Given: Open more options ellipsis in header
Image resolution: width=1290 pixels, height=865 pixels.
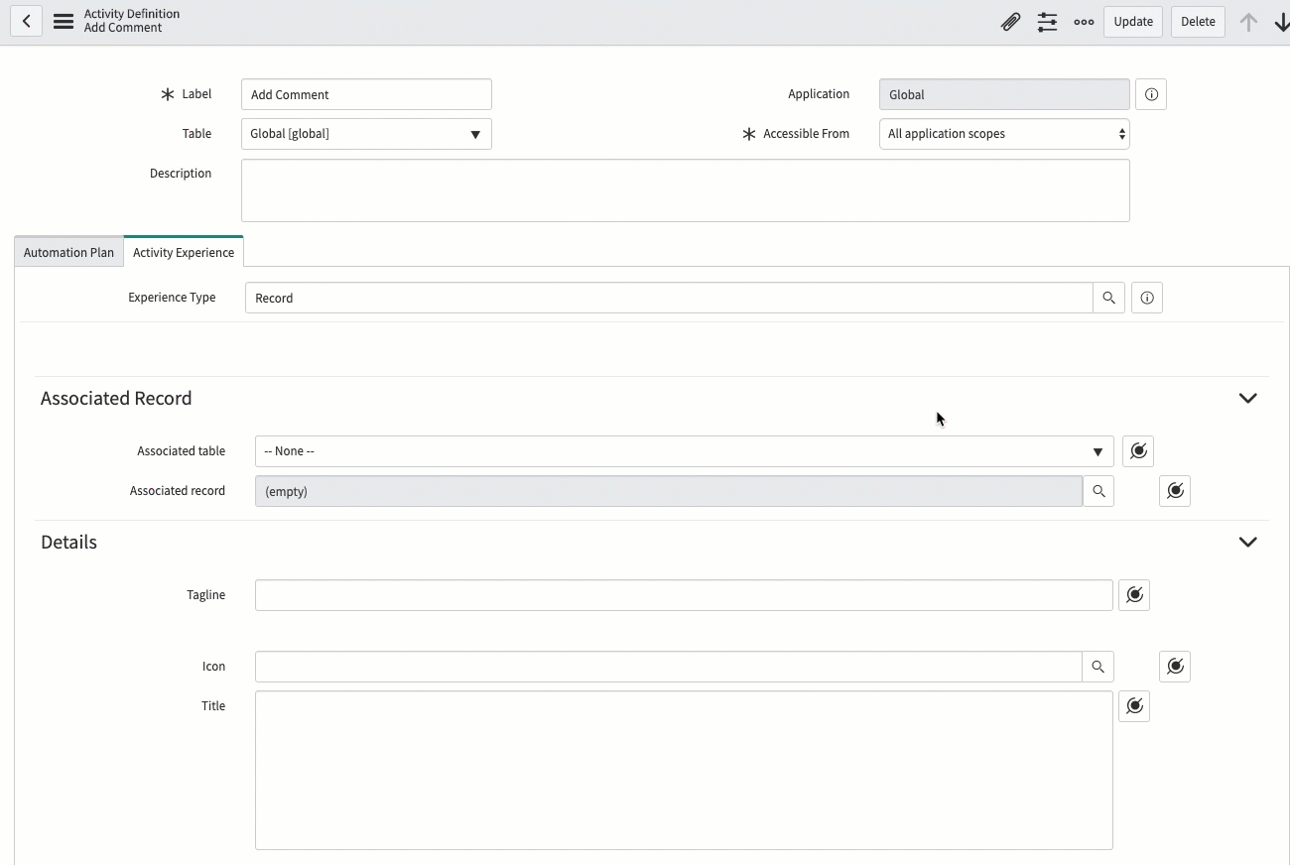Looking at the screenshot, I should pos(1084,21).
